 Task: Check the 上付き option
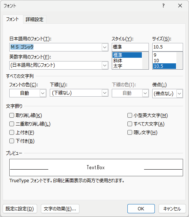[12, 133]
